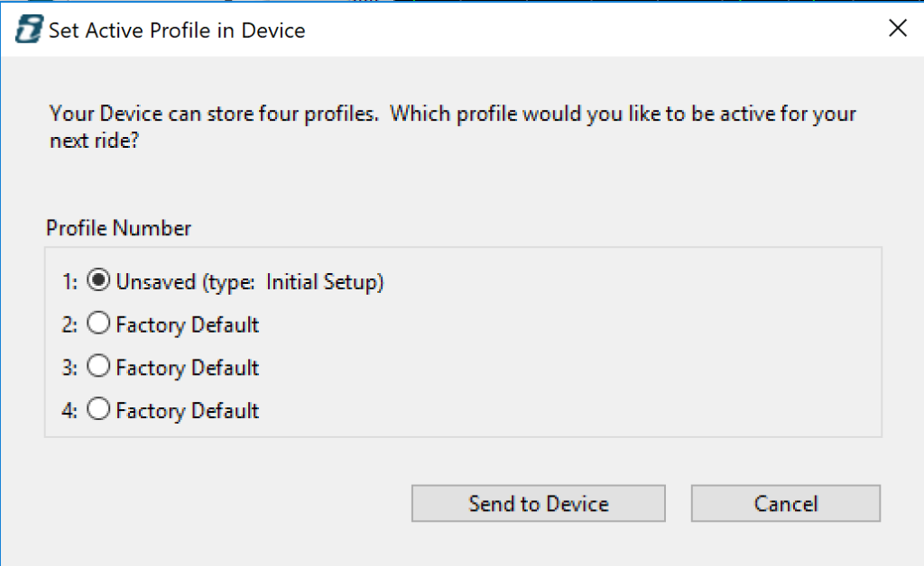Select the profile 1 radio button
This screenshot has height=566, width=924.
click(x=98, y=281)
